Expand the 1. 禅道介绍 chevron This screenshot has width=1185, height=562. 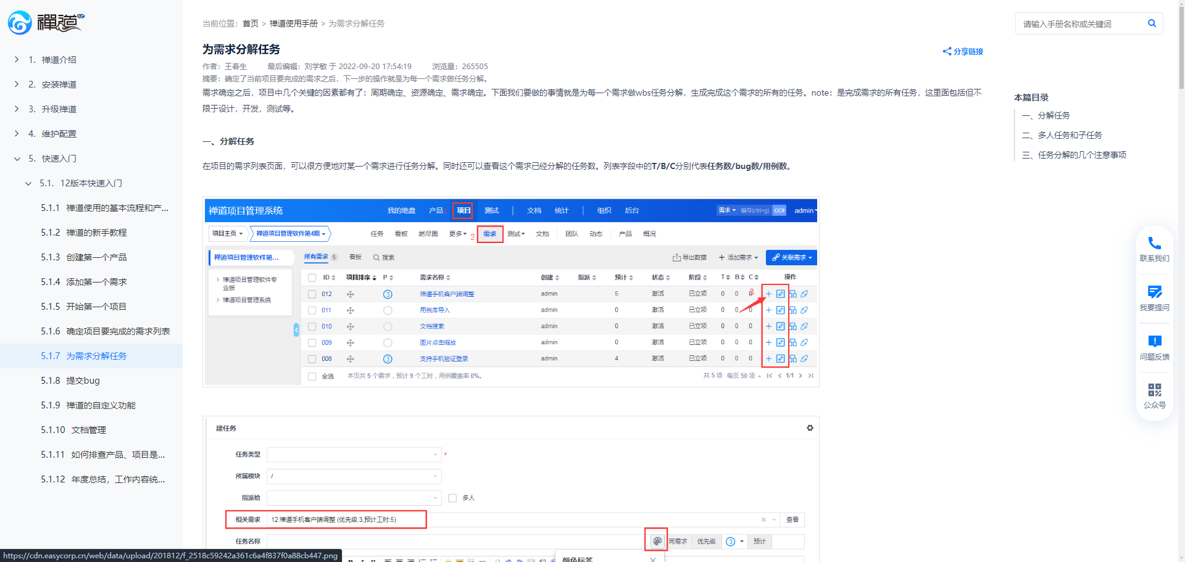[17, 59]
